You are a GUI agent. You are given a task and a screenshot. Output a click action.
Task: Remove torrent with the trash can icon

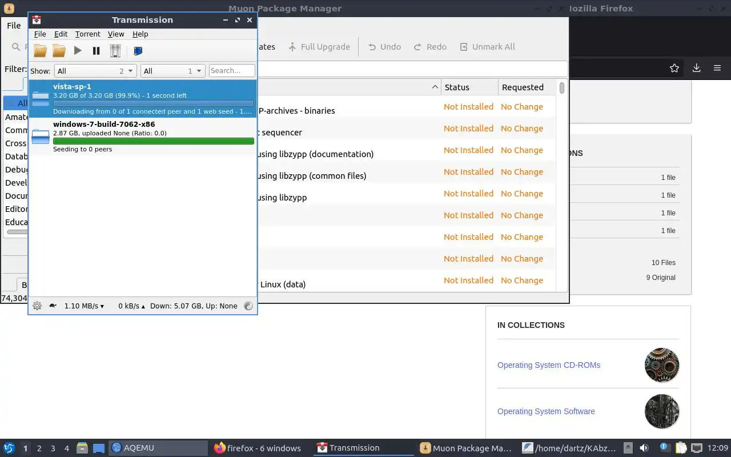pyautogui.click(x=115, y=51)
